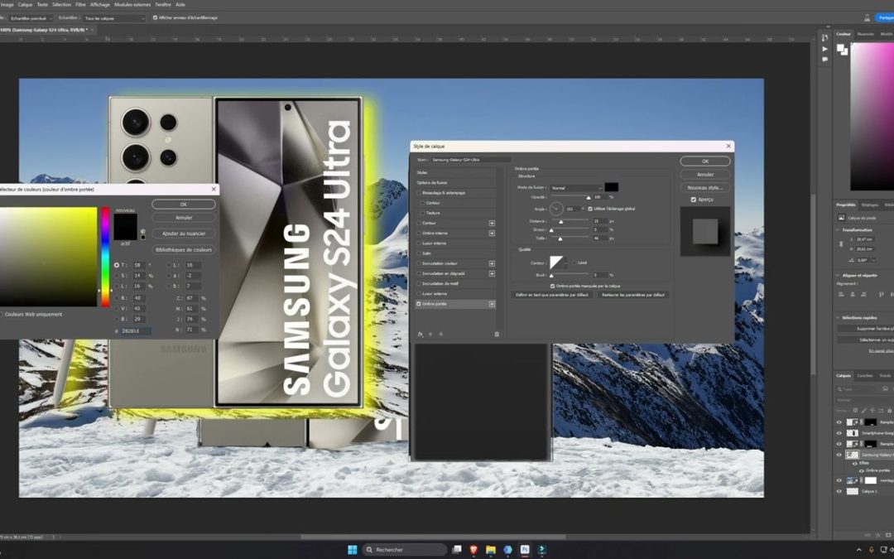This screenshot has height=559, width=894.
Task: Toggle Utiliser l'éclairage global checkbox
Action: click(590, 209)
